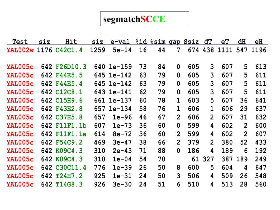This screenshot has height=210, width=280.
Task: Select the e-value 1e-39
Action: click(x=122, y=168)
